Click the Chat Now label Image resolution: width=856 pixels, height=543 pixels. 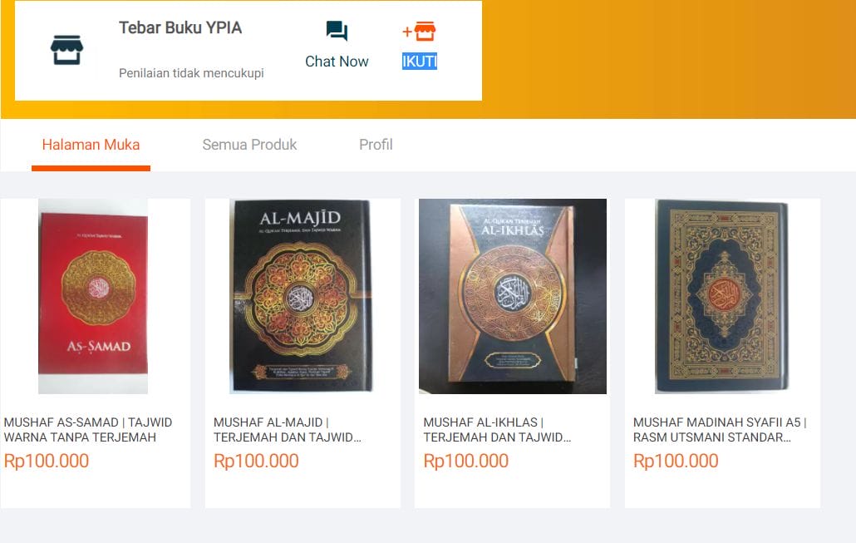pyautogui.click(x=337, y=62)
